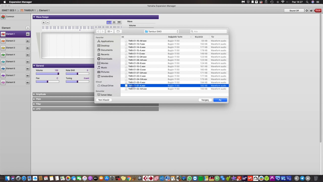The height and width of the screenshot is (182, 323).
Task: Click the Wi-Fi status icon
Action: coord(283,2)
